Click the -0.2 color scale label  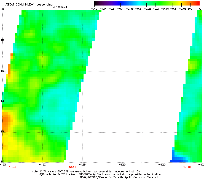tap(155, 9)
